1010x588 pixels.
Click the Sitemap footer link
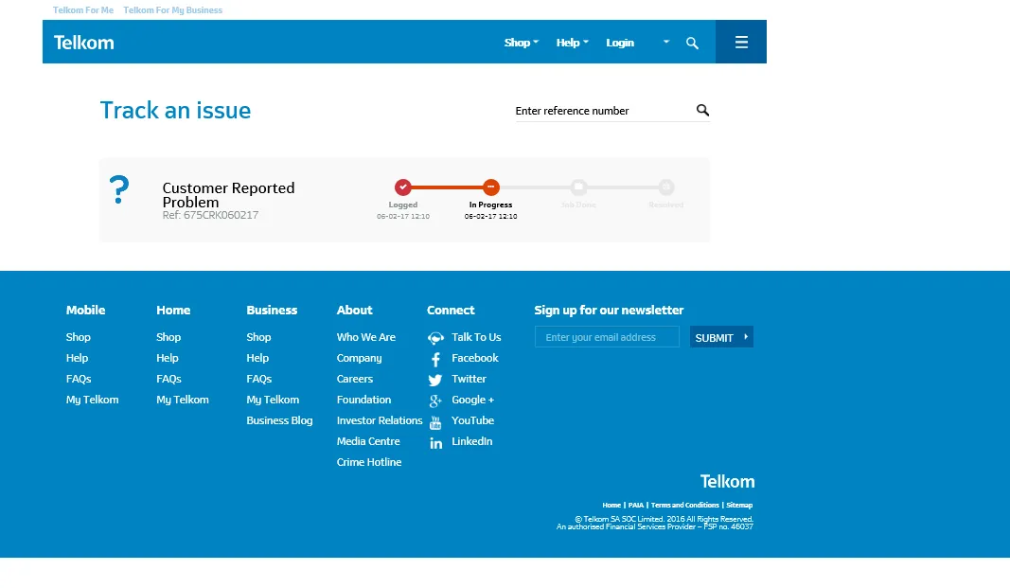[x=739, y=505]
